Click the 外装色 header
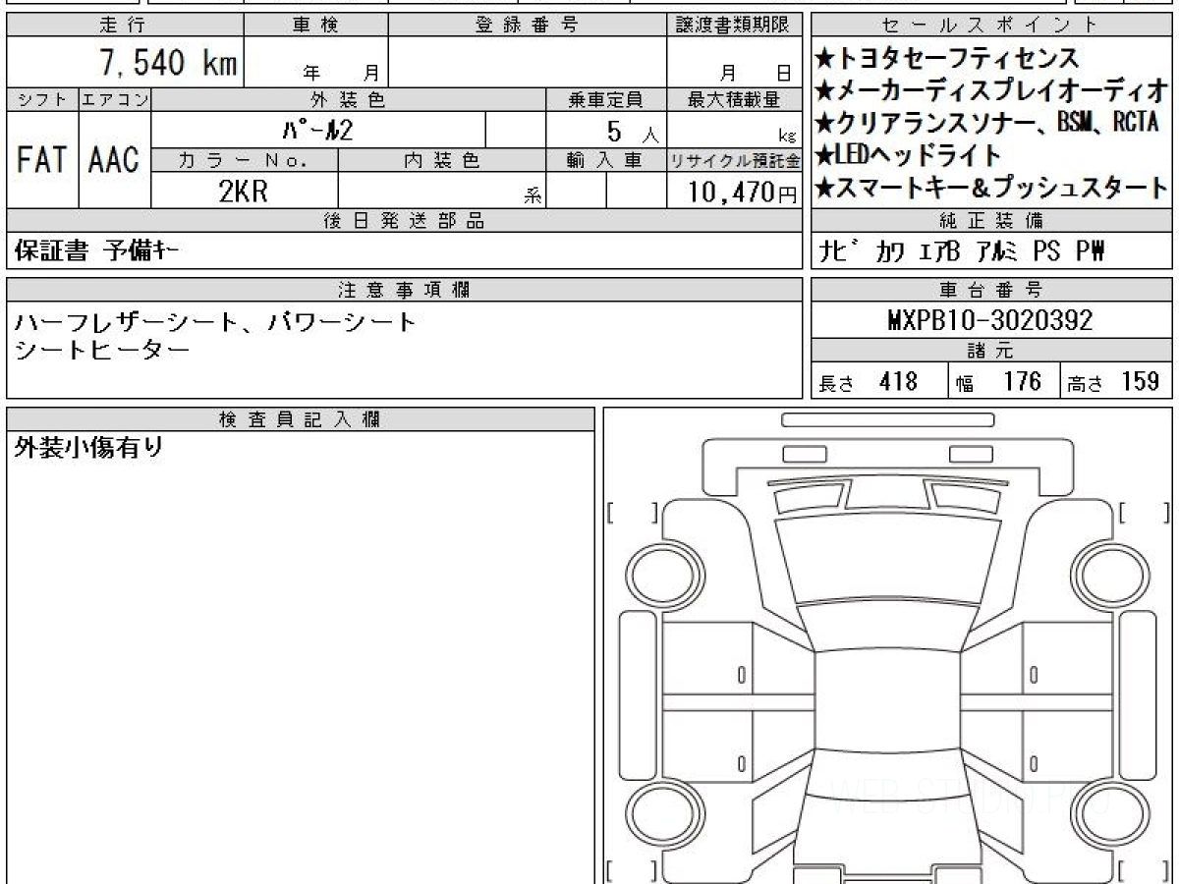This screenshot has width=1179, height=884. pos(349,99)
